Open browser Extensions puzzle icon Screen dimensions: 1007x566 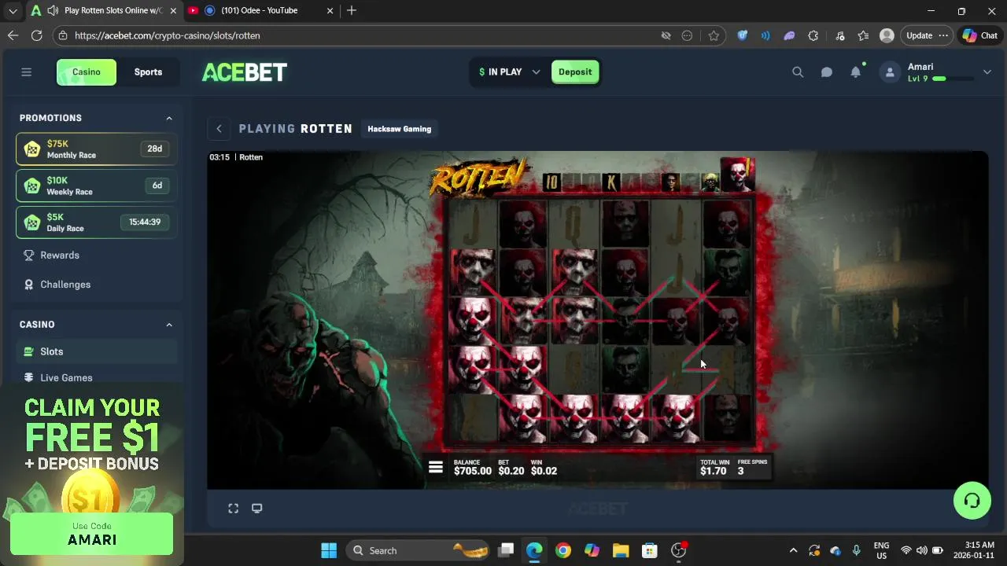pyautogui.click(x=813, y=35)
